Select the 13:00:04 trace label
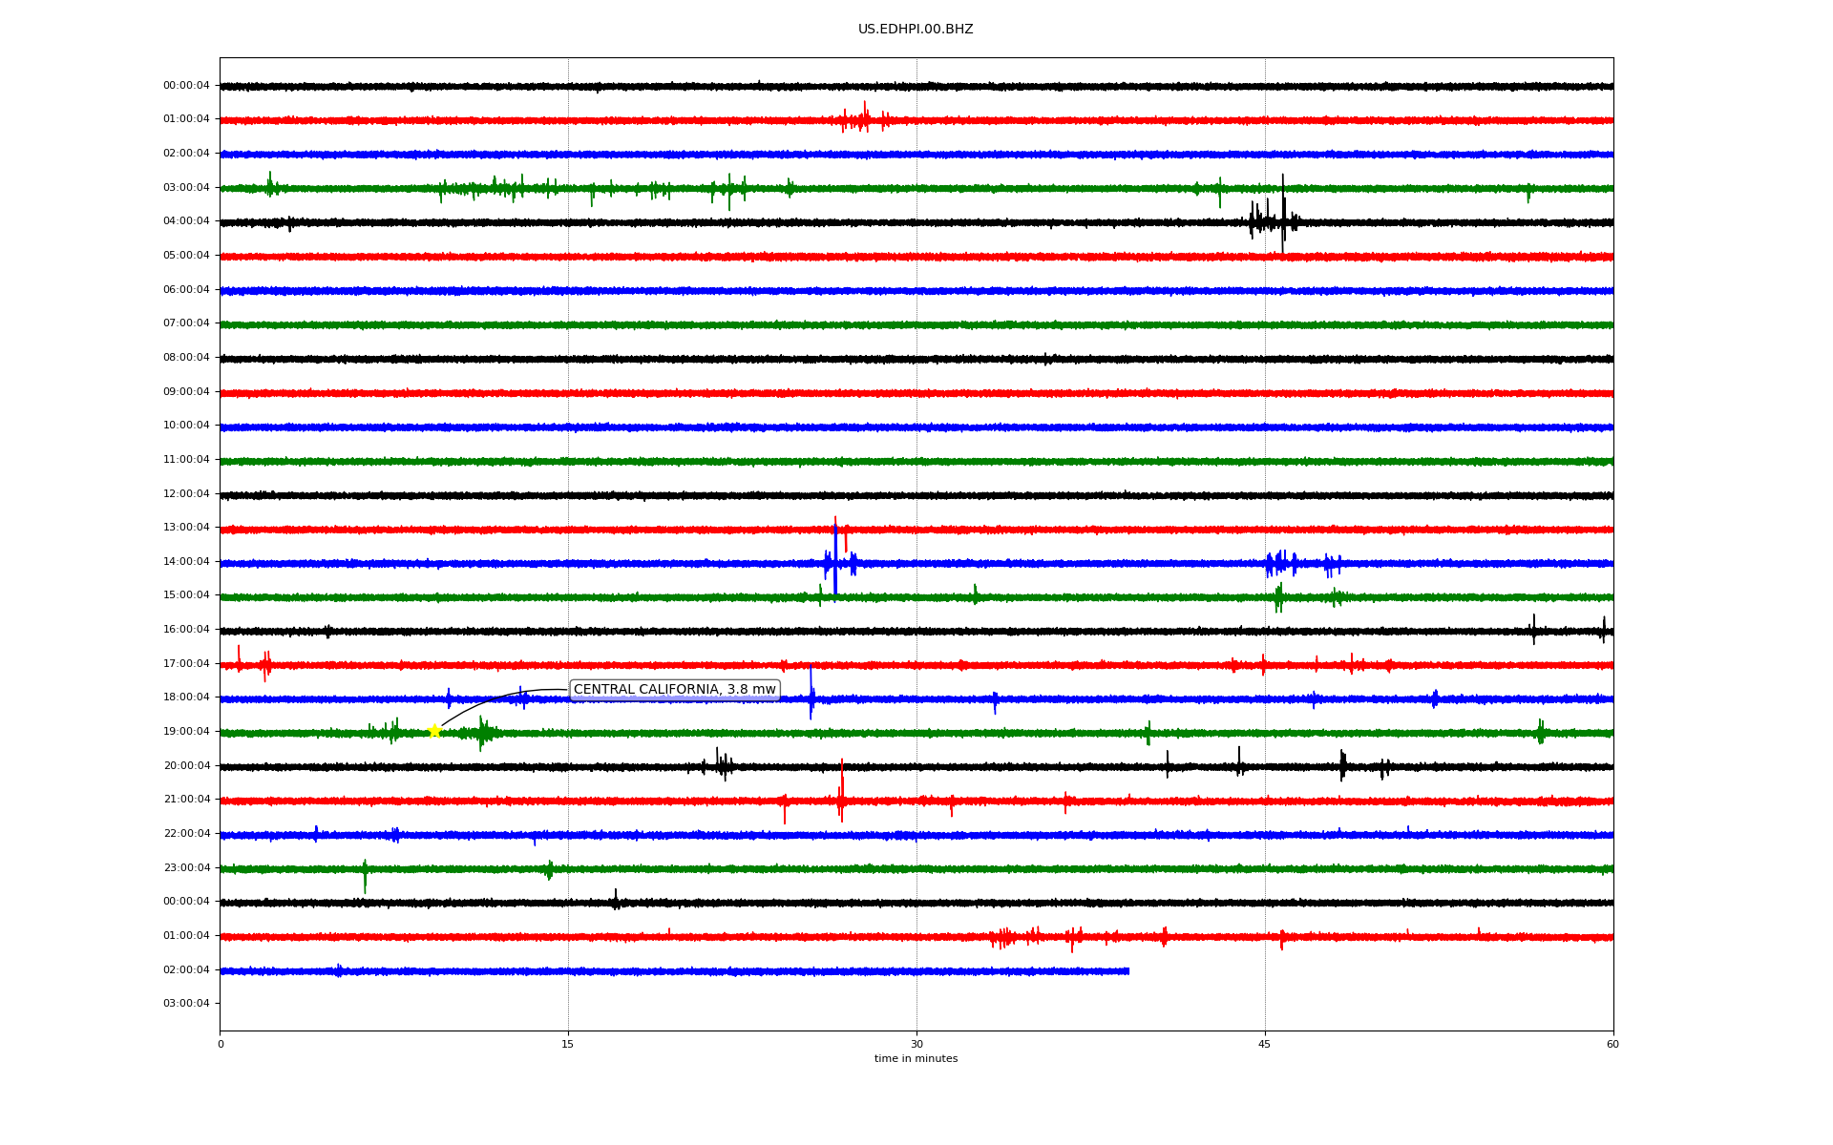 [x=186, y=528]
